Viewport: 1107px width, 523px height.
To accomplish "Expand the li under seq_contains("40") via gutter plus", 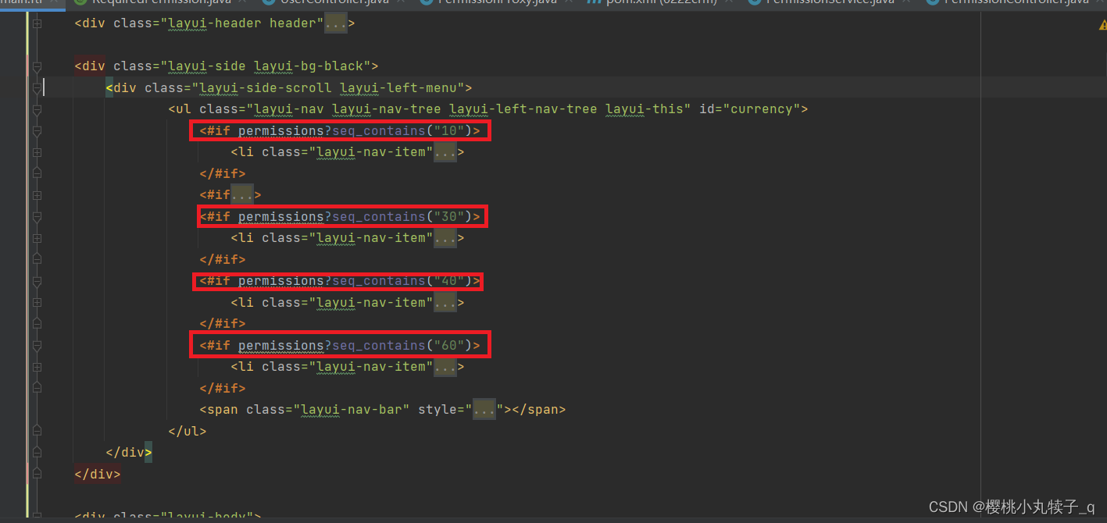I will (x=37, y=304).
